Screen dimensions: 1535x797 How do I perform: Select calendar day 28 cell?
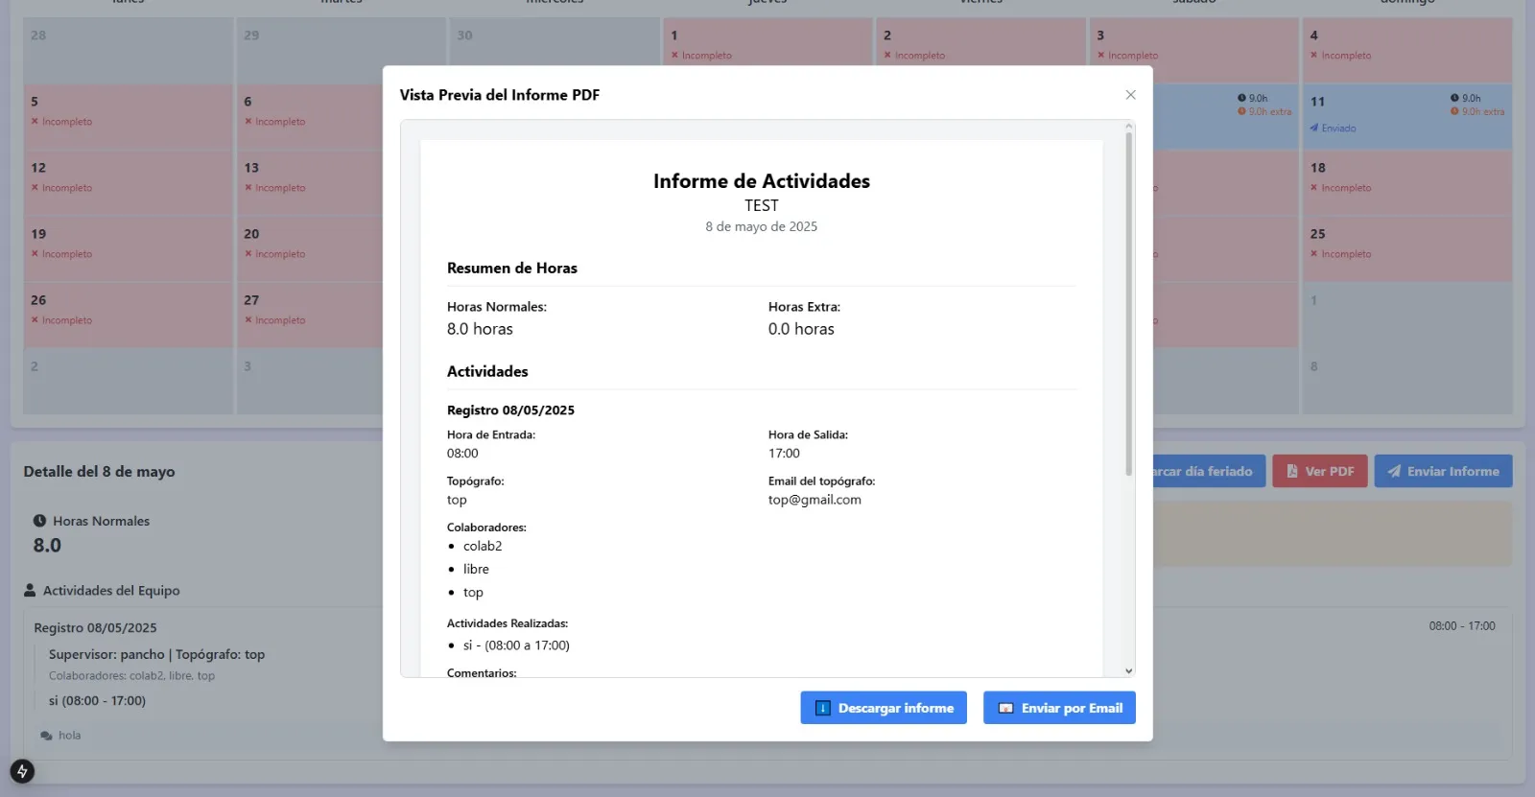pyautogui.click(x=128, y=50)
